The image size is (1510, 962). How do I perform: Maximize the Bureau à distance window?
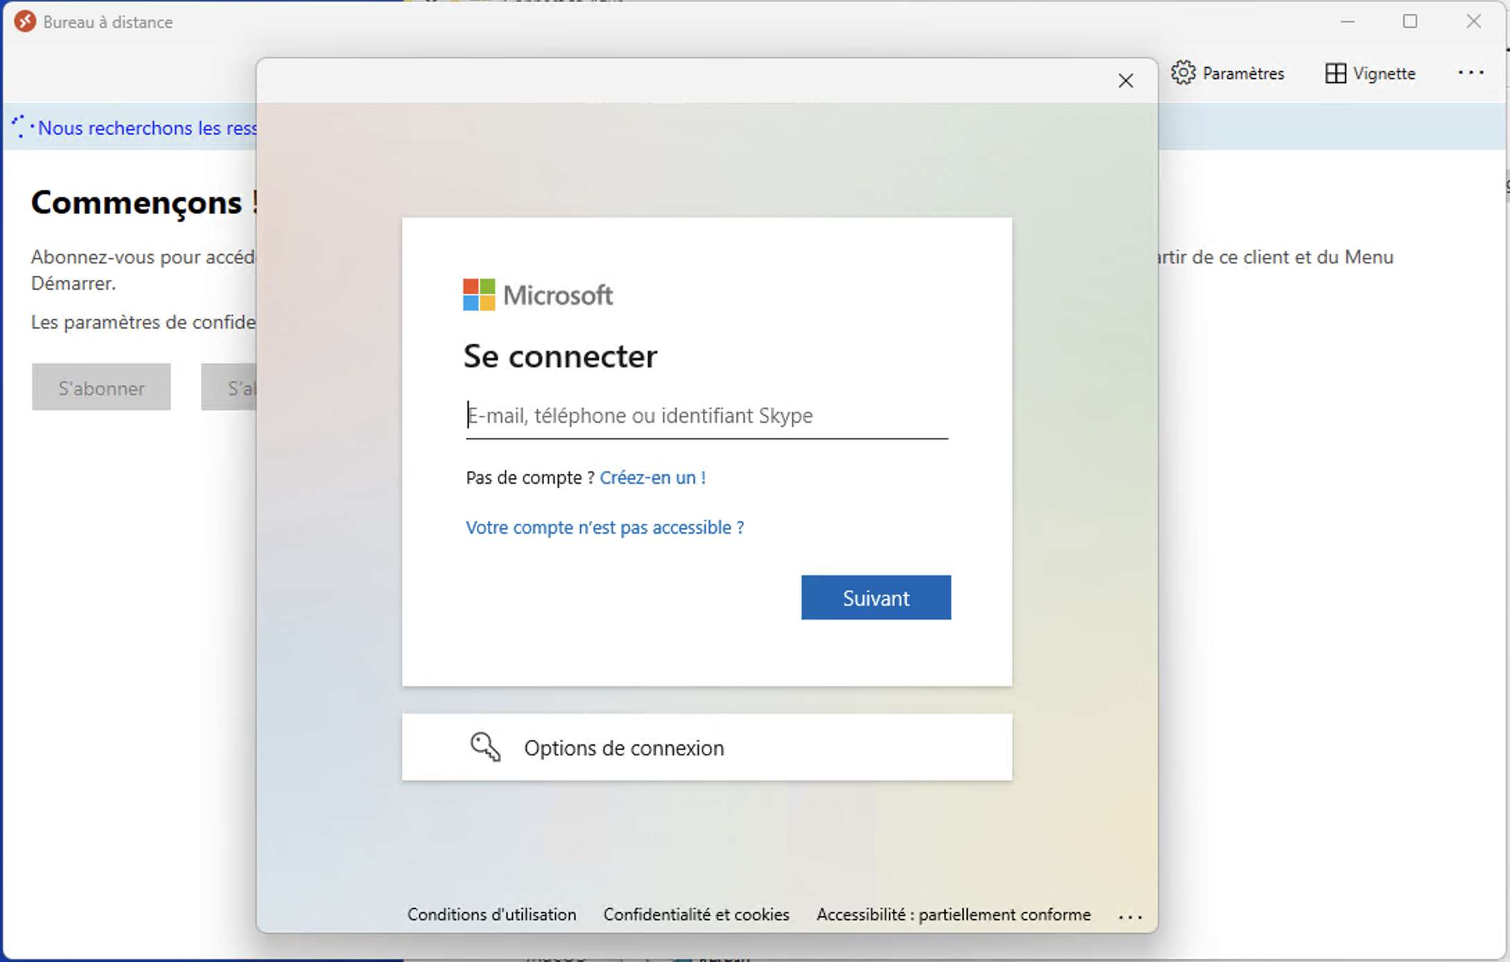1409,21
